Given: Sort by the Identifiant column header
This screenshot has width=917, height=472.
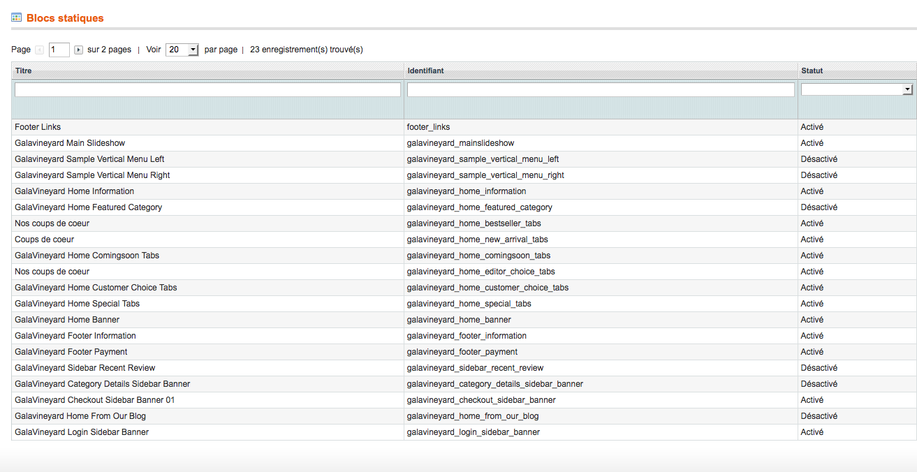Looking at the screenshot, I should tap(425, 71).
